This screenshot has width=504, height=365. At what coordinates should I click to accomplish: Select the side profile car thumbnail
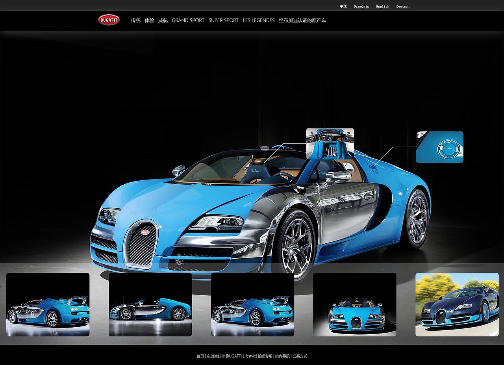click(150, 304)
